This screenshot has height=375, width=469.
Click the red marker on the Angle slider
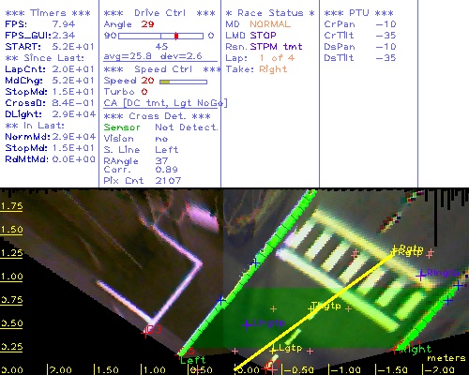(x=176, y=36)
